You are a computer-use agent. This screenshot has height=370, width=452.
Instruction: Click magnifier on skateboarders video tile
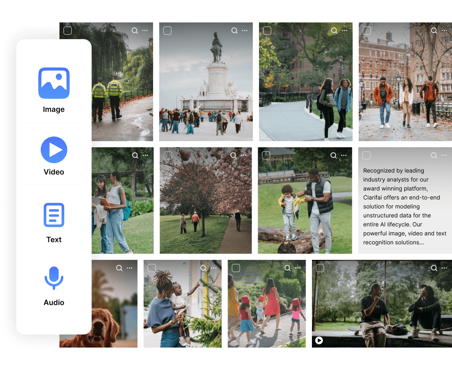tap(434, 268)
